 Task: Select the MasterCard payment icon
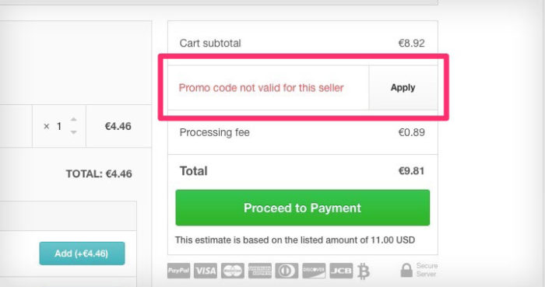(x=233, y=271)
